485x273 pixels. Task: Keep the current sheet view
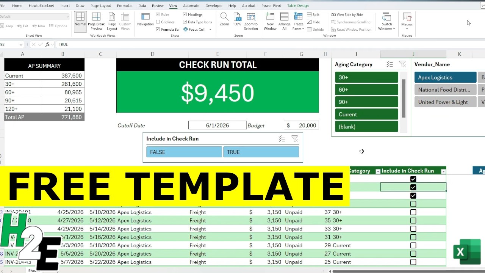(6, 26)
